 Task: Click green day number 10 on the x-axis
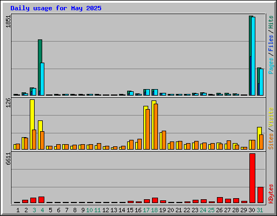tap(89, 210)
